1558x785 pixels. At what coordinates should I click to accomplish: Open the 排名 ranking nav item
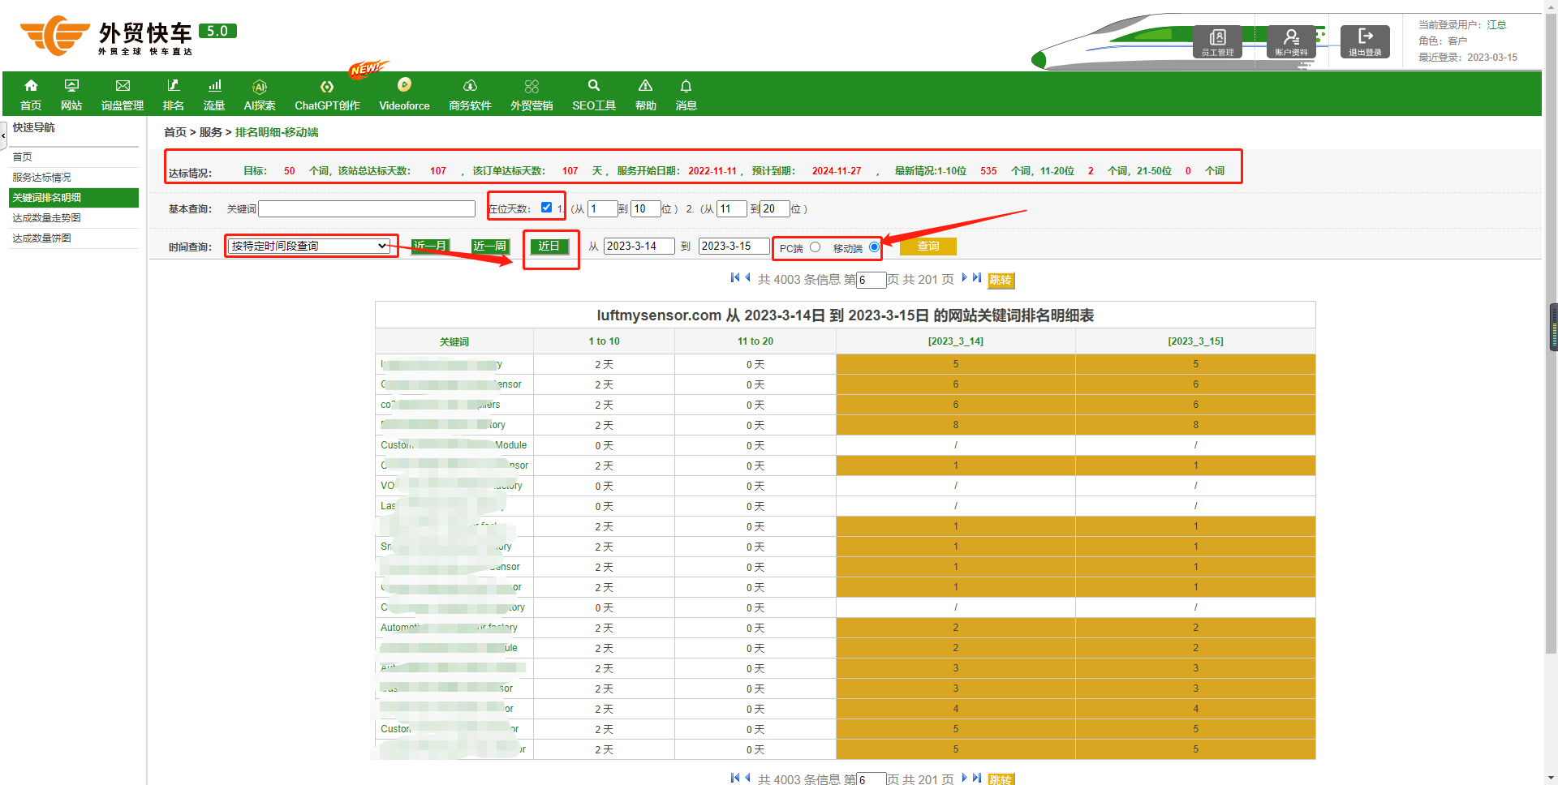tap(173, 95)
